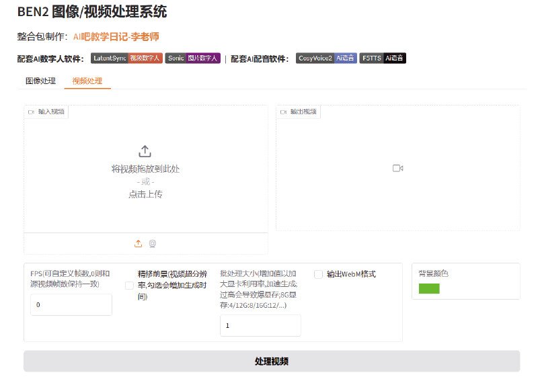Click the camera icon beside 输出视频 label
This screenshot has width=538, height=383.
coord(283,112)
